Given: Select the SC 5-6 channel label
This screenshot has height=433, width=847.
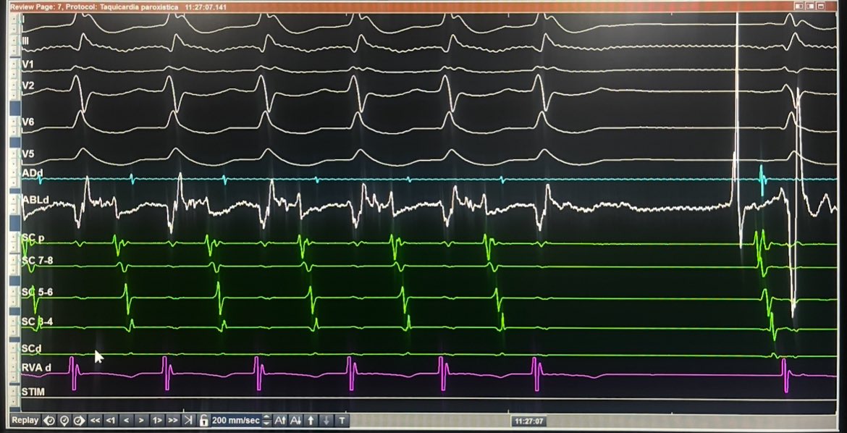Looking at the screenshot, I should pos(37,293).
